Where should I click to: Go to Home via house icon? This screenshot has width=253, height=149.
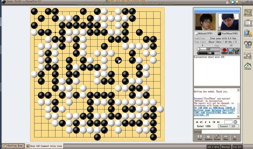(x=248, y=66)
